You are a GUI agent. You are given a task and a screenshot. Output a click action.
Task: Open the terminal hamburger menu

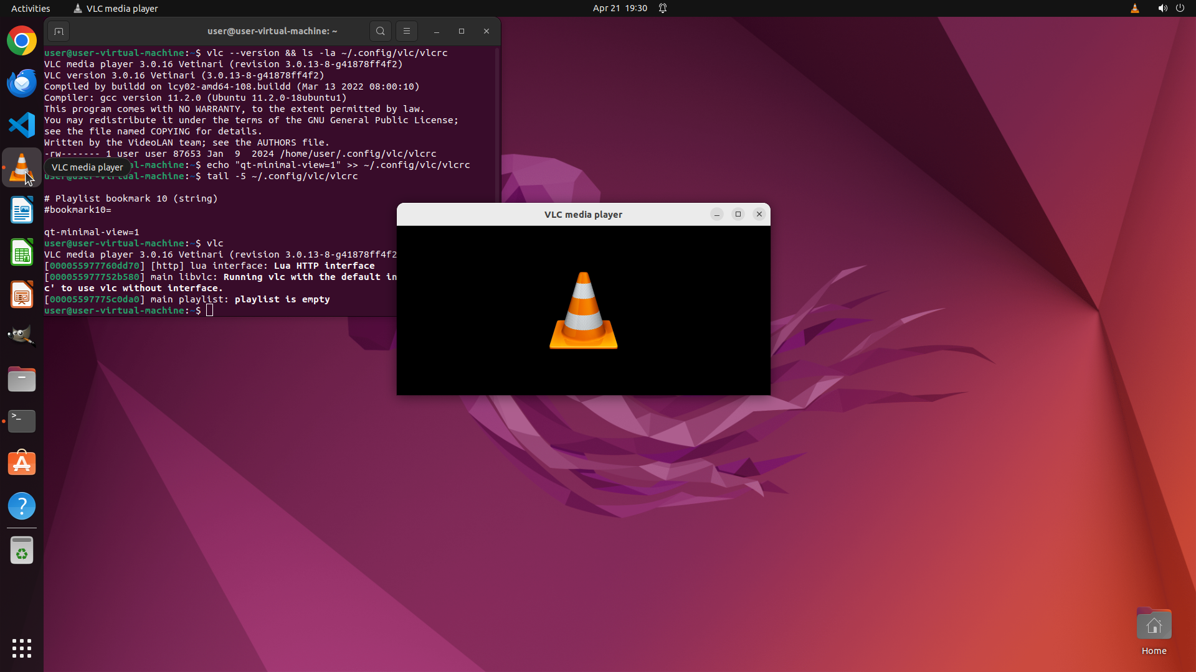click(407, 31)
